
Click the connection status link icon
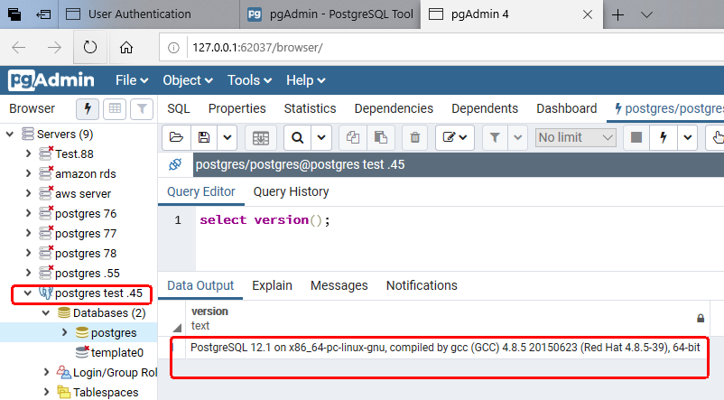(175, 164)
